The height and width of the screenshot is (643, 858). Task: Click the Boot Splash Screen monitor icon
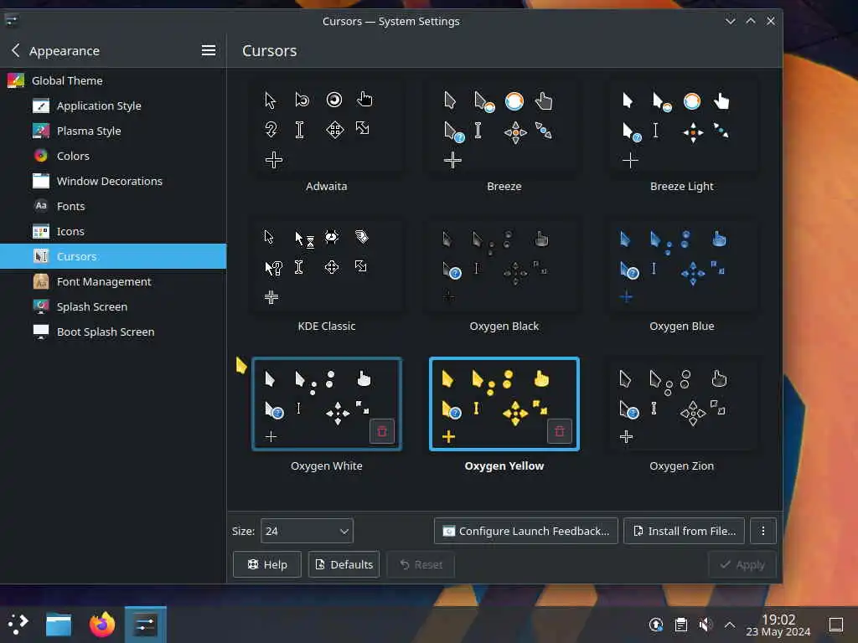(41, 332)
